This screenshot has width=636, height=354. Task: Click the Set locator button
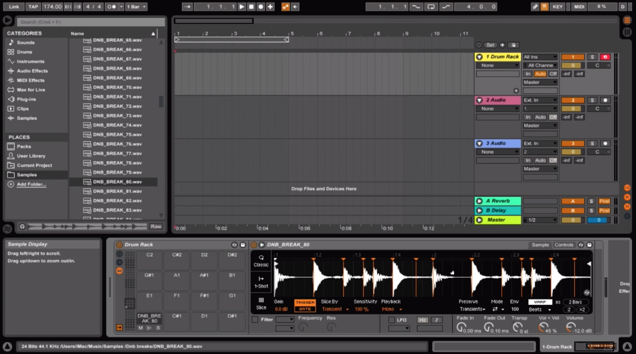491,45
